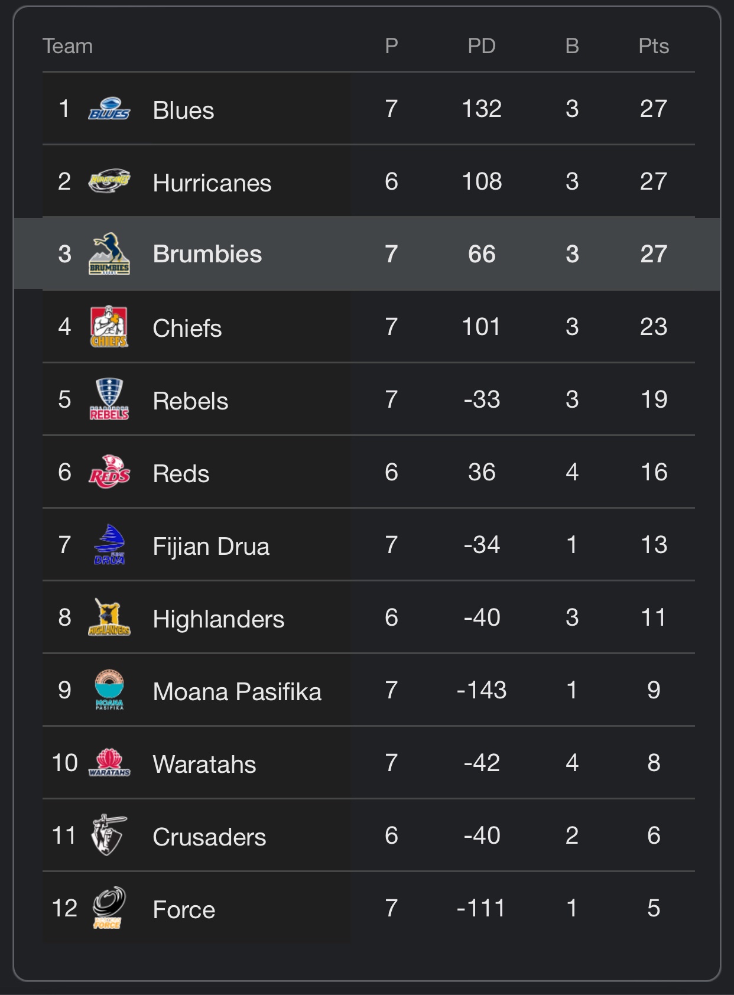
Task: Click the Hurricanes team logo
Action: point(109,181)
